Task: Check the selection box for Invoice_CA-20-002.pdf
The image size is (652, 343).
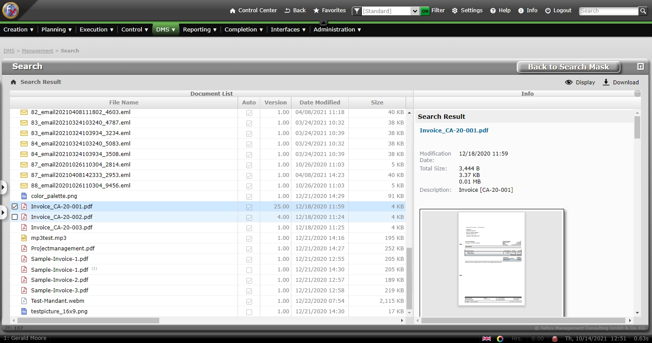Action: coord(14,217)
